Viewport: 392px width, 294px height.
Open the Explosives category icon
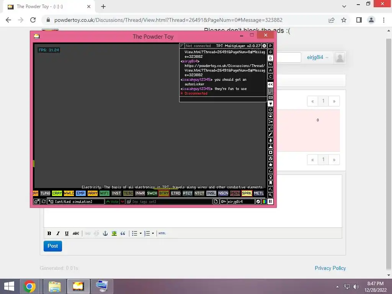tap(270, 128)
